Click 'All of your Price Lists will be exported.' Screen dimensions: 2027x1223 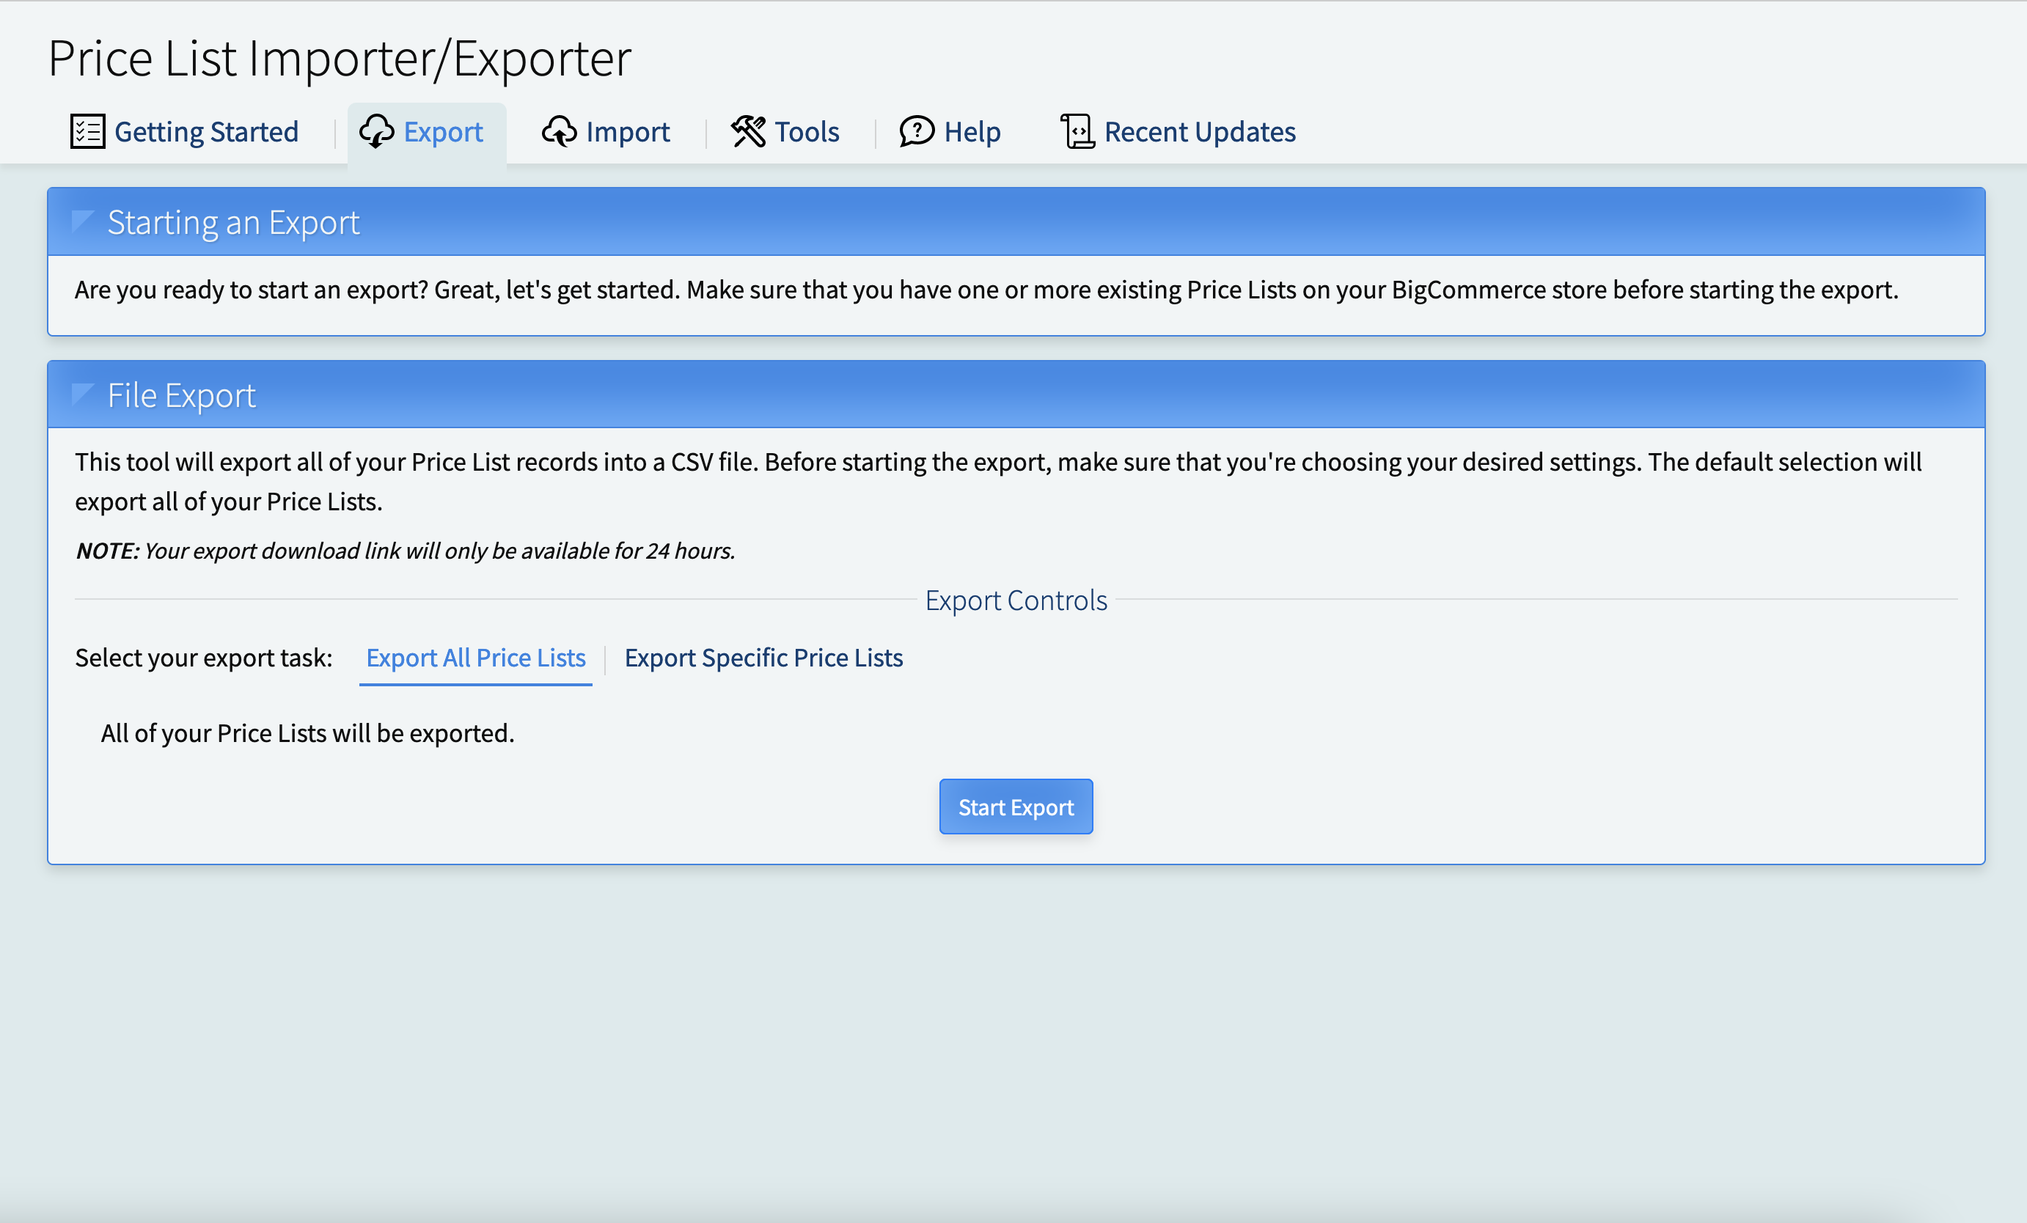(308, 732)
